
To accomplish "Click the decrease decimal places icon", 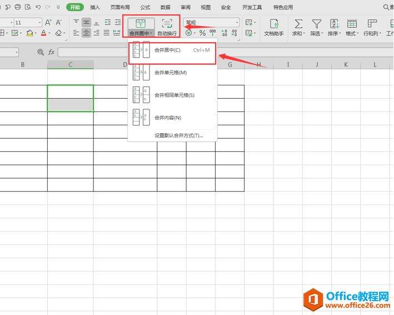I will click(x=234, y=33).
